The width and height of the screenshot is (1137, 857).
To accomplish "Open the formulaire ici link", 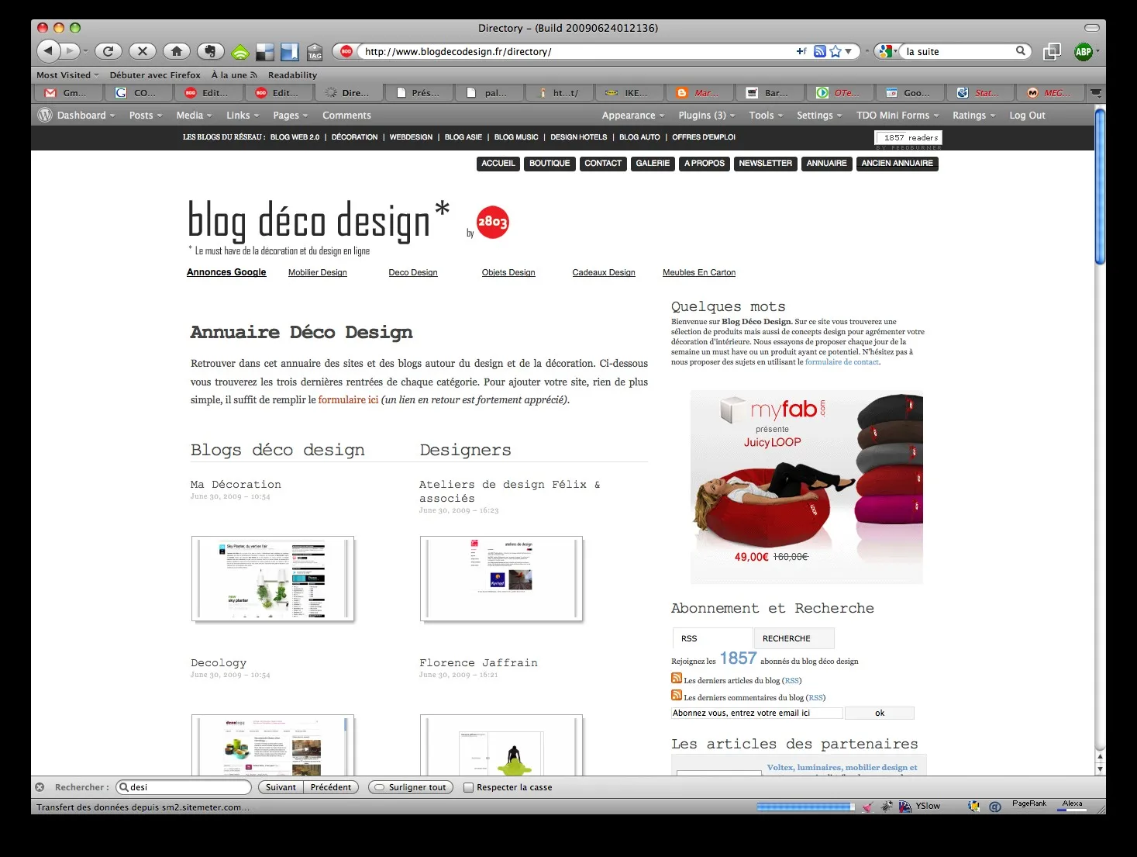I will [x=348, y=400].
